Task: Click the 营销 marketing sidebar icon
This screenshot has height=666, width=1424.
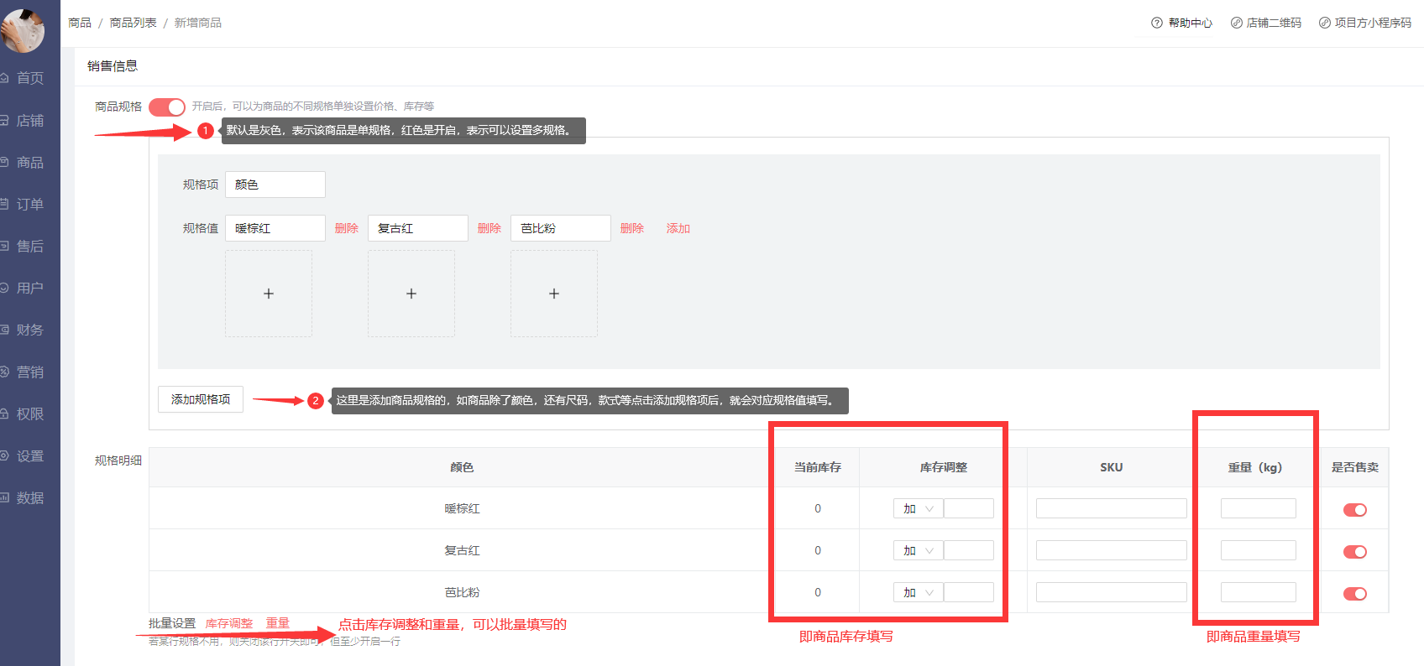Action: [x=5, y=372]
